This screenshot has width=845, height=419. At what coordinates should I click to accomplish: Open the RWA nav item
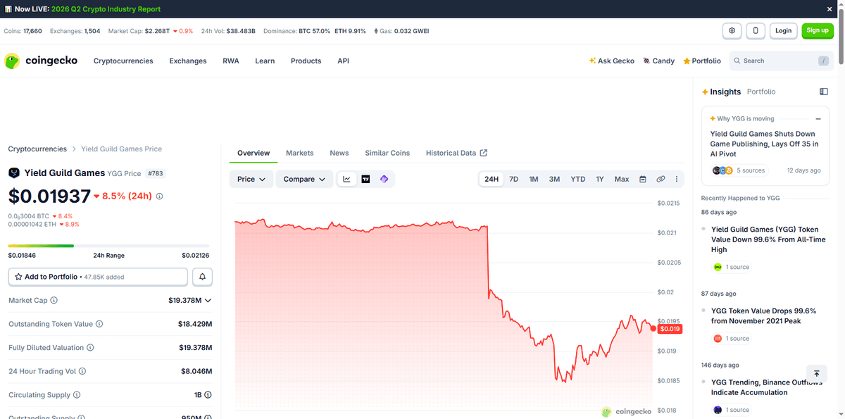point(231,61)
